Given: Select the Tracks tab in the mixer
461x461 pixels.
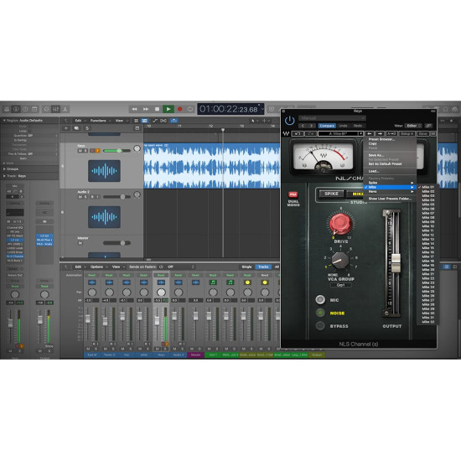Looking at the screenshot, I should pyautogui.click(x=263, y=267).
